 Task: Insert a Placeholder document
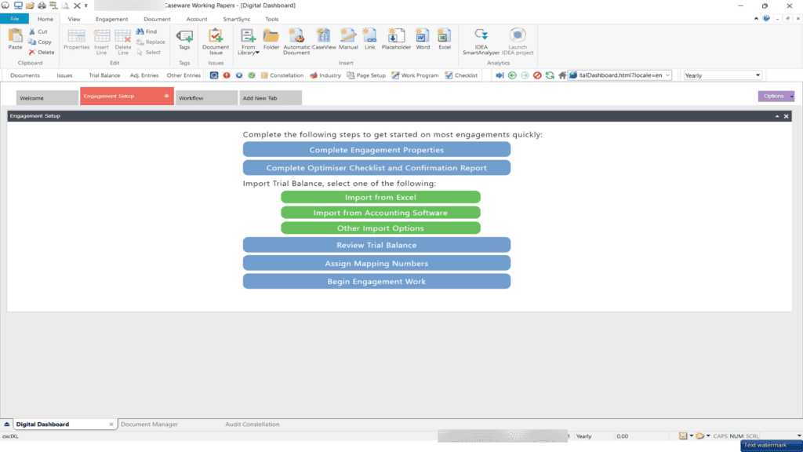coord(396,39)
